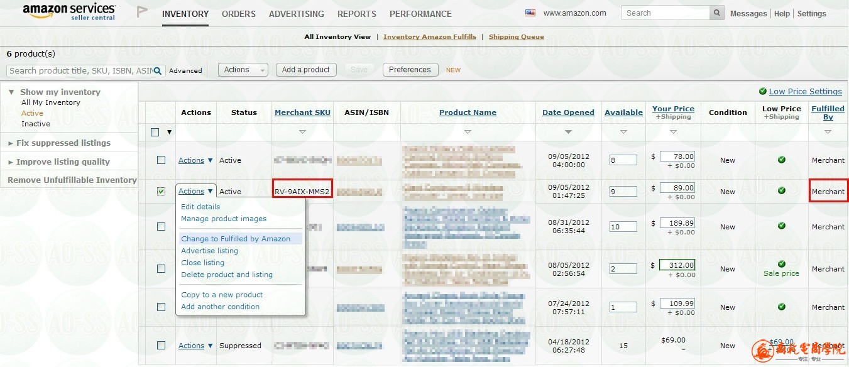Check the box for the item opened 07/24/2012
Viewport: 849px width, 367px height.
pos(161,307)
